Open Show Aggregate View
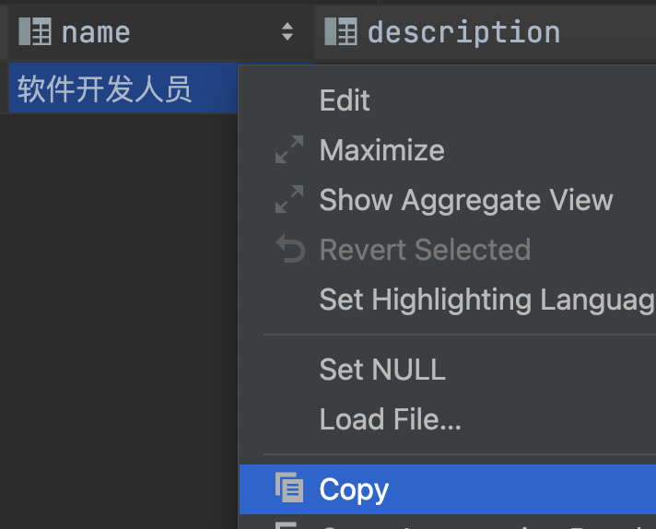The height and width of the screenshot is (529, 656). [x=465, y=200]
